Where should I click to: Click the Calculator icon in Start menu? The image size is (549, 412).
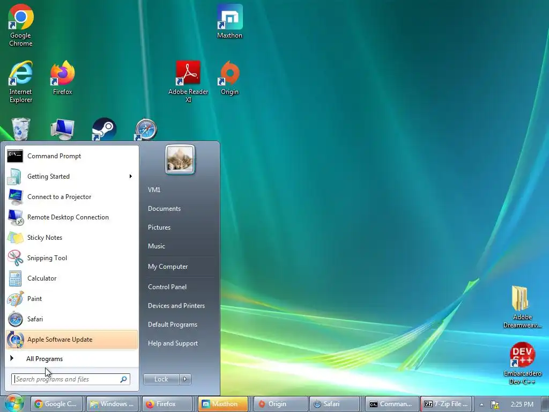[x=15, y=278]
